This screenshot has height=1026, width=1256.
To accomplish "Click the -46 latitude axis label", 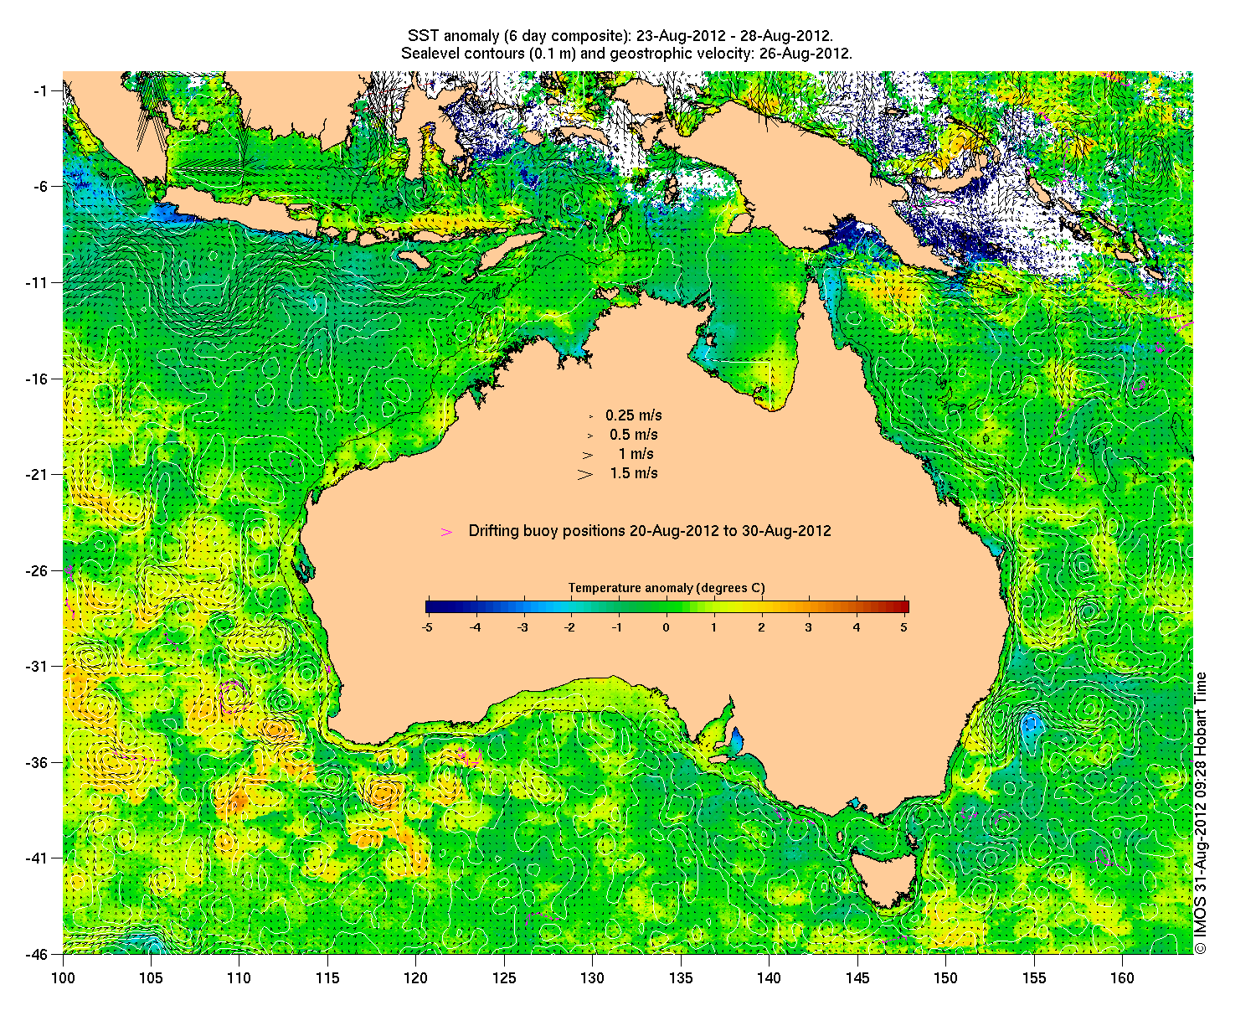I will point(38,953).
